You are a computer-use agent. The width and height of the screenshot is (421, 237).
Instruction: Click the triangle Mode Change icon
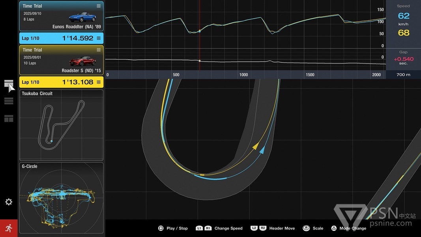tap(334, 228)
